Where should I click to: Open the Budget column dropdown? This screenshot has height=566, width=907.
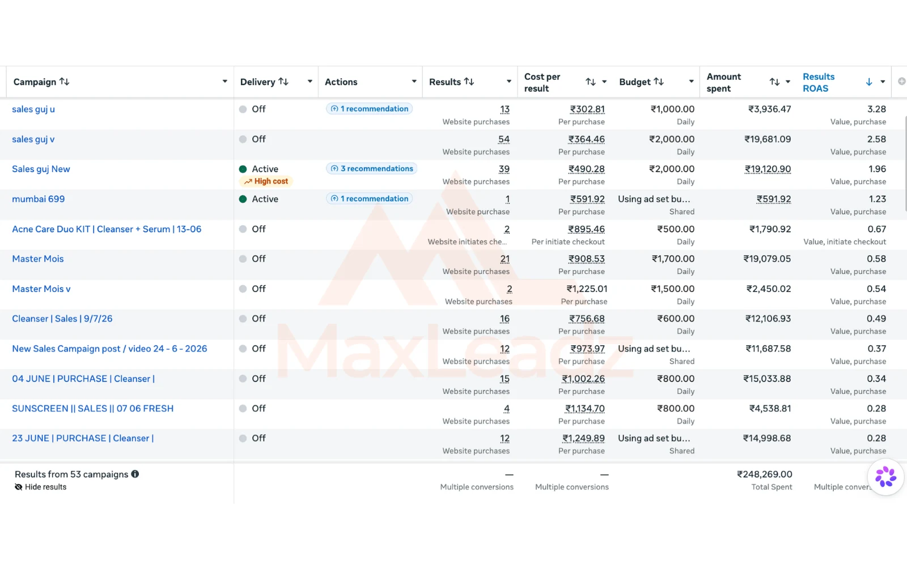[x=692, y=82]
